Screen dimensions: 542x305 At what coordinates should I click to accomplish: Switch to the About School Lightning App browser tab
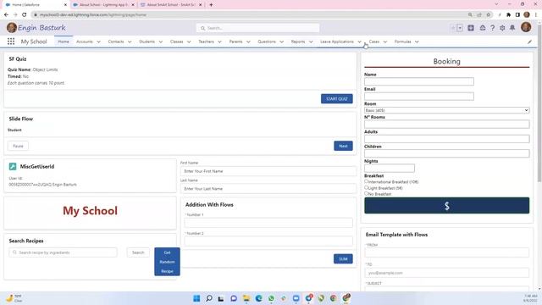(102, 5)
